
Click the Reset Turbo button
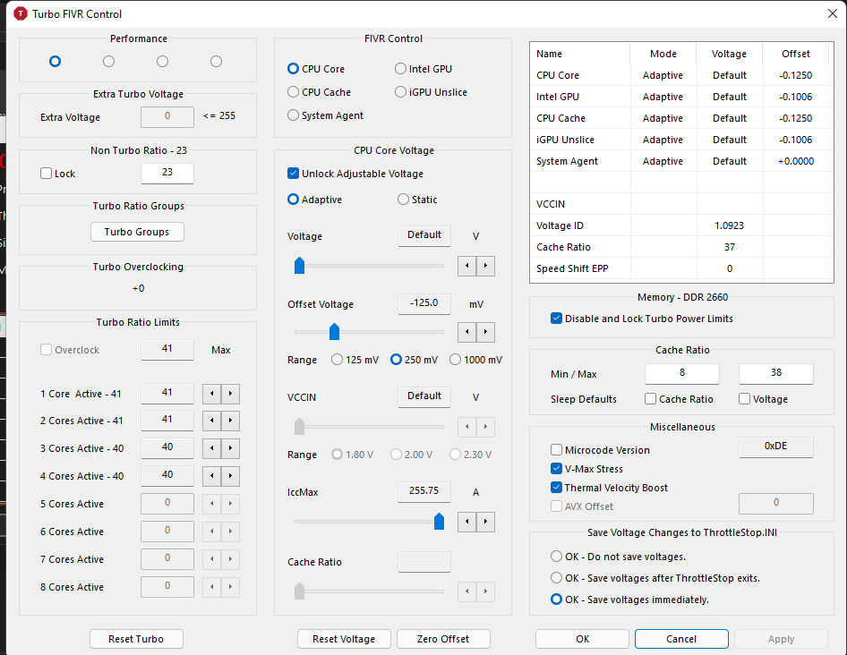coord(136,639)
